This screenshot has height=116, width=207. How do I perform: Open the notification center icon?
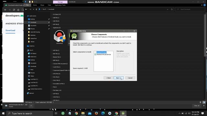tap(203, 113)
